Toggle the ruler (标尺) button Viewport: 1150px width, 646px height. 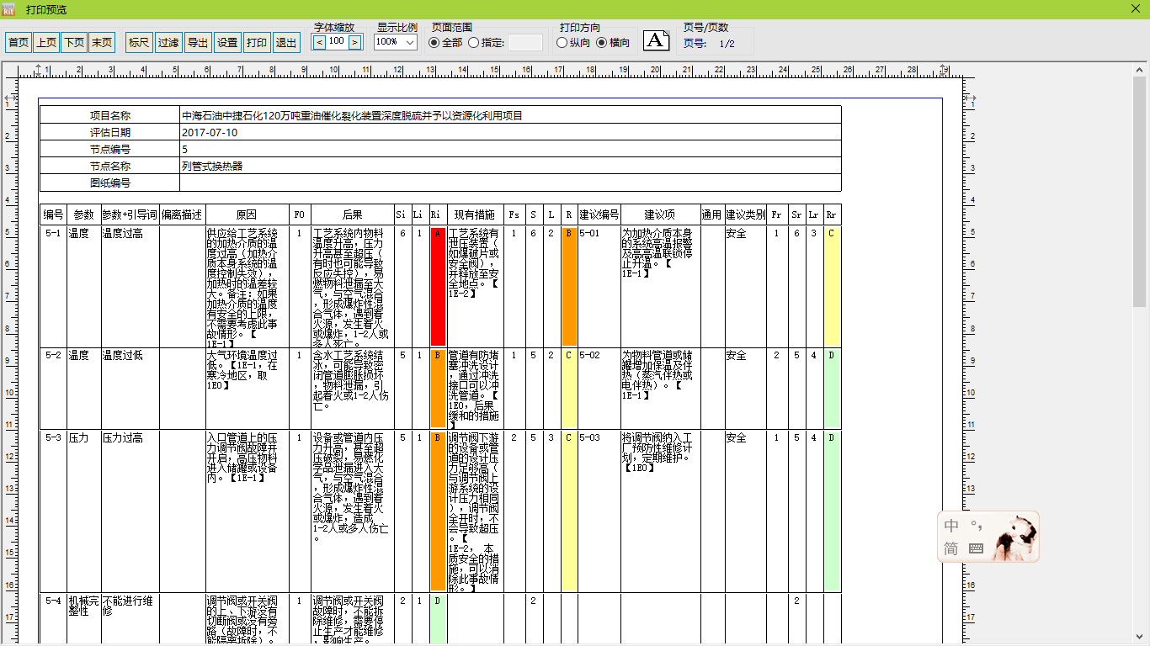[x=139, y=42]
